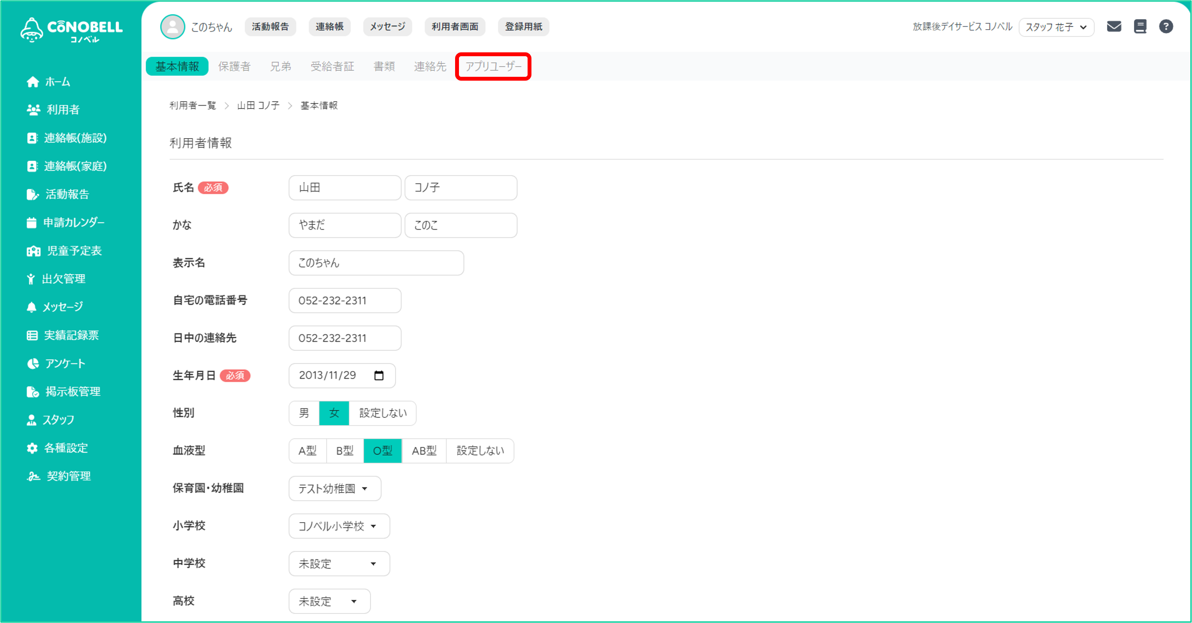Switch to 基本情報 tab
The height and width of the screenshot is (623, 1192).
point(177,66)
